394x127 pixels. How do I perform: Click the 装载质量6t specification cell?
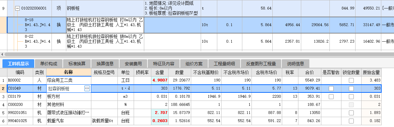click(x=104, y=121)
